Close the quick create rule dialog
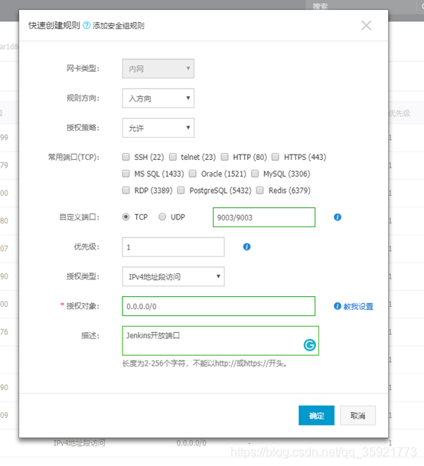The image size is (424, 466). (x=366, y=25)
